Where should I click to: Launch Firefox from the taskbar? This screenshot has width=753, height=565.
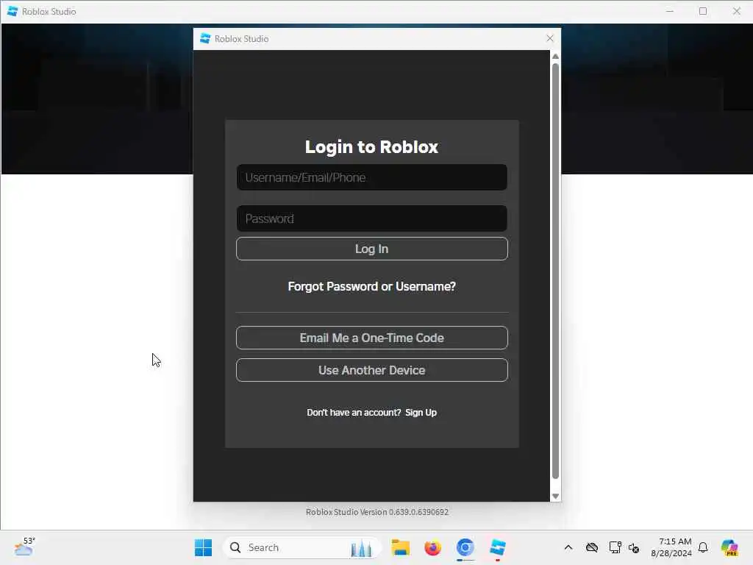pyautogui.click(x=432, y=547)
